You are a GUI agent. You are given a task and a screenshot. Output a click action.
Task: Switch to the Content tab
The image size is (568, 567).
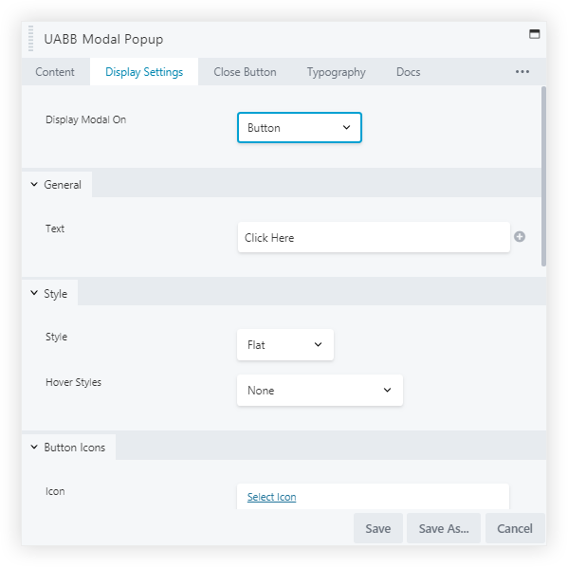tap(55, 72)
